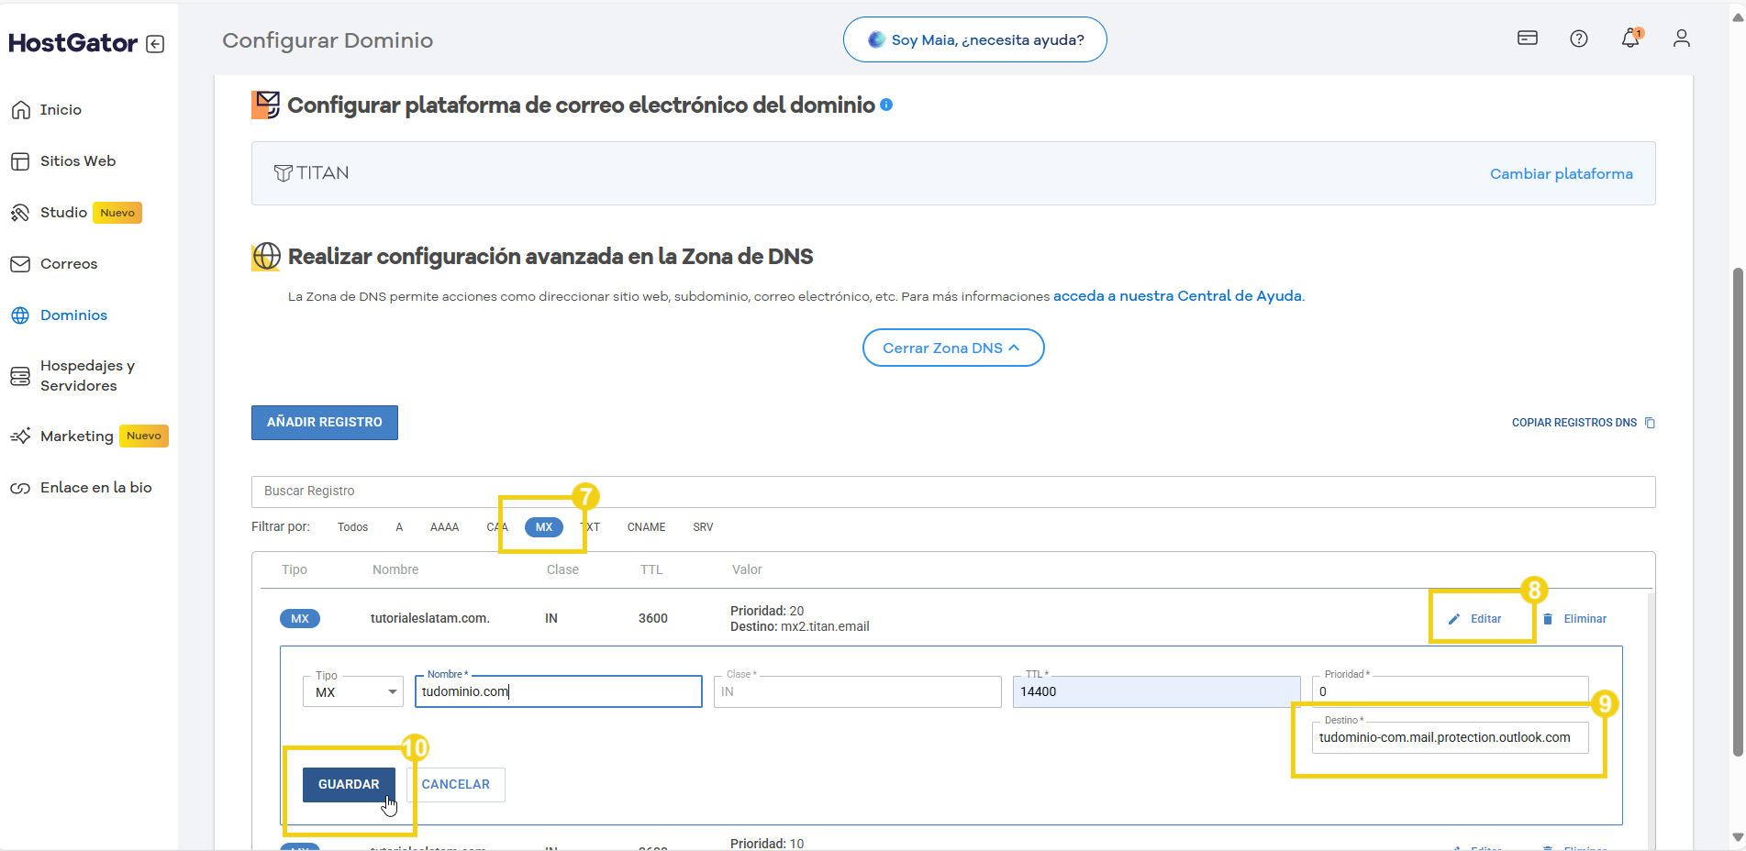The height and width of the screenshot is (851, 1746).
Task: Click the trash Eliminar icon for MX record
Action: pyautogui.click(x=1548, y=619)
